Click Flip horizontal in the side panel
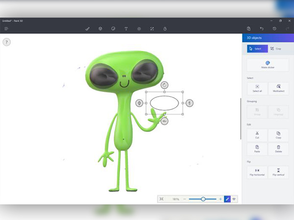Screen dimensions: 294x220 [257, 172]
